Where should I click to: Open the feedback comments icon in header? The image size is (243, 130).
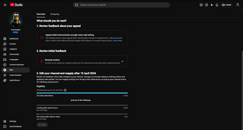201,5
